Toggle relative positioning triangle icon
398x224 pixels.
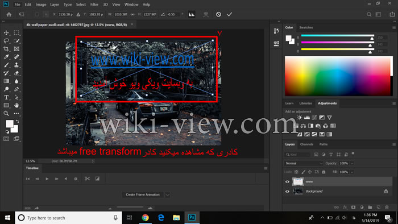coord(78,14)
